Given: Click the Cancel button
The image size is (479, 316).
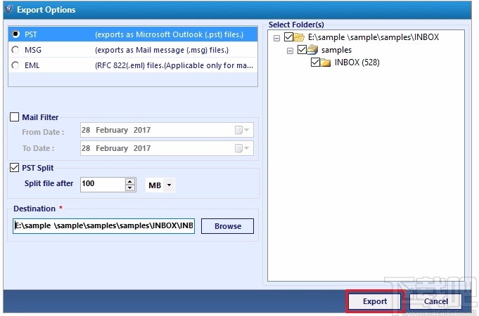Looking at the screenshot, I should [435, 301].
